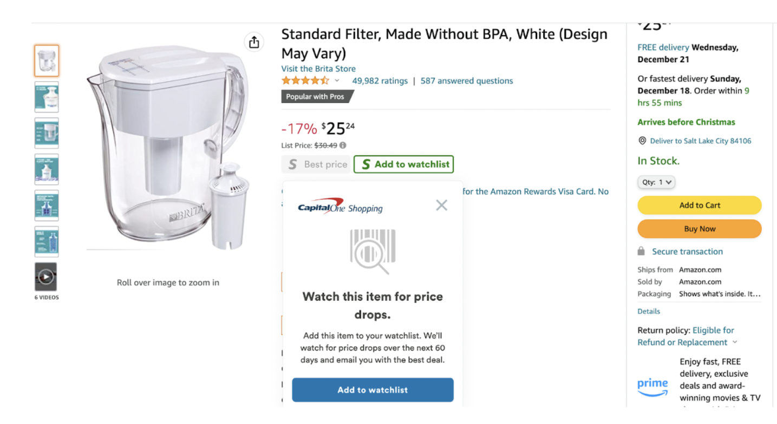The height and width of the screenshot is (424, 777).
Task: Click the share icon above product image
Action: point(254,42)
